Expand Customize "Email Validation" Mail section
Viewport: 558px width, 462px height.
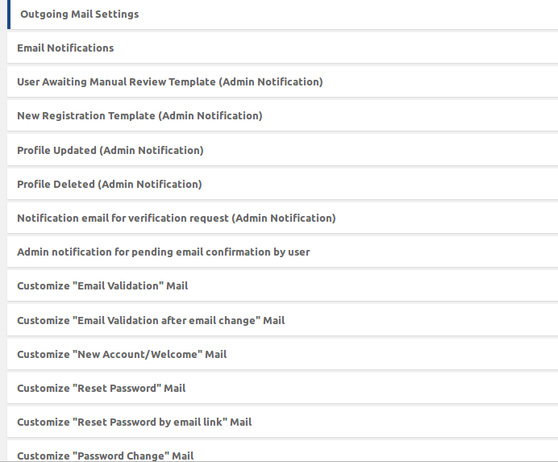point(102,286)
